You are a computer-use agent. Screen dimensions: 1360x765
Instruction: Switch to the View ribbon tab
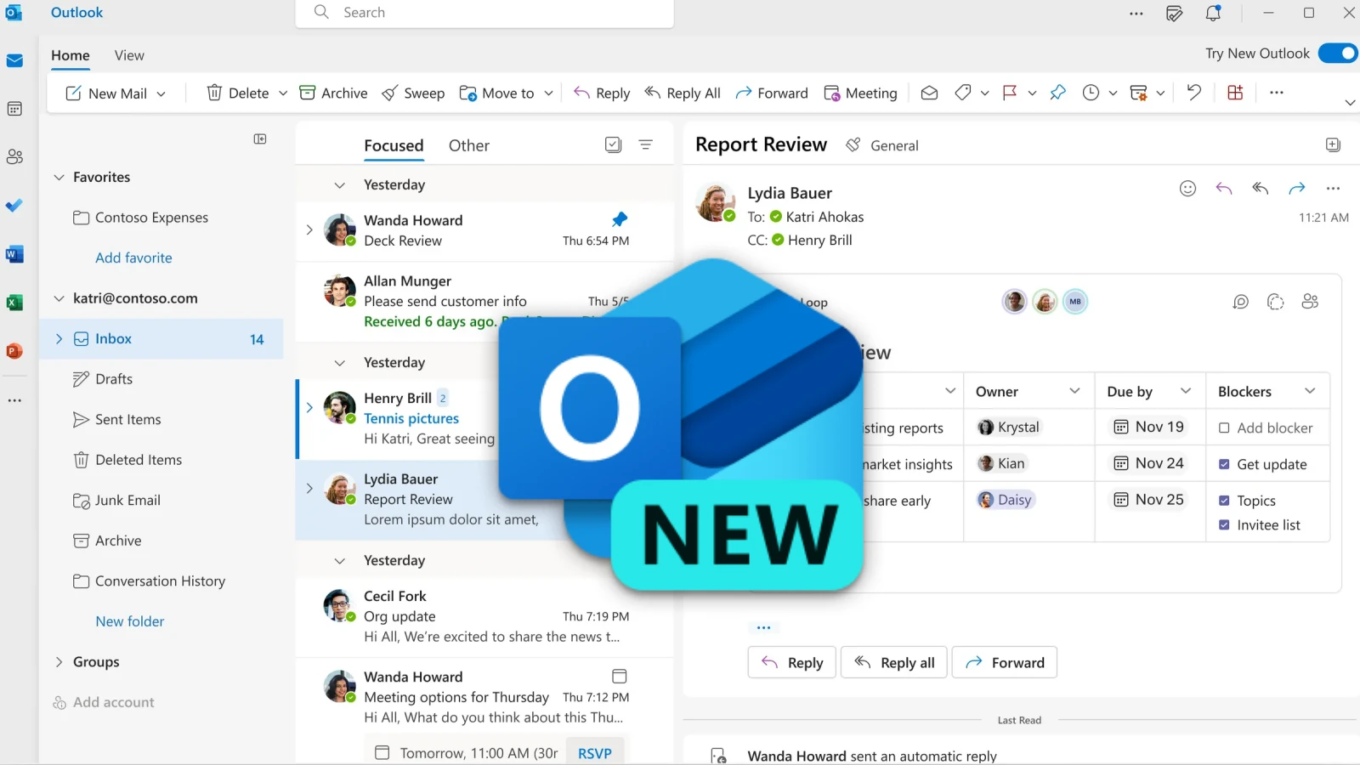(x=129, y=55)
